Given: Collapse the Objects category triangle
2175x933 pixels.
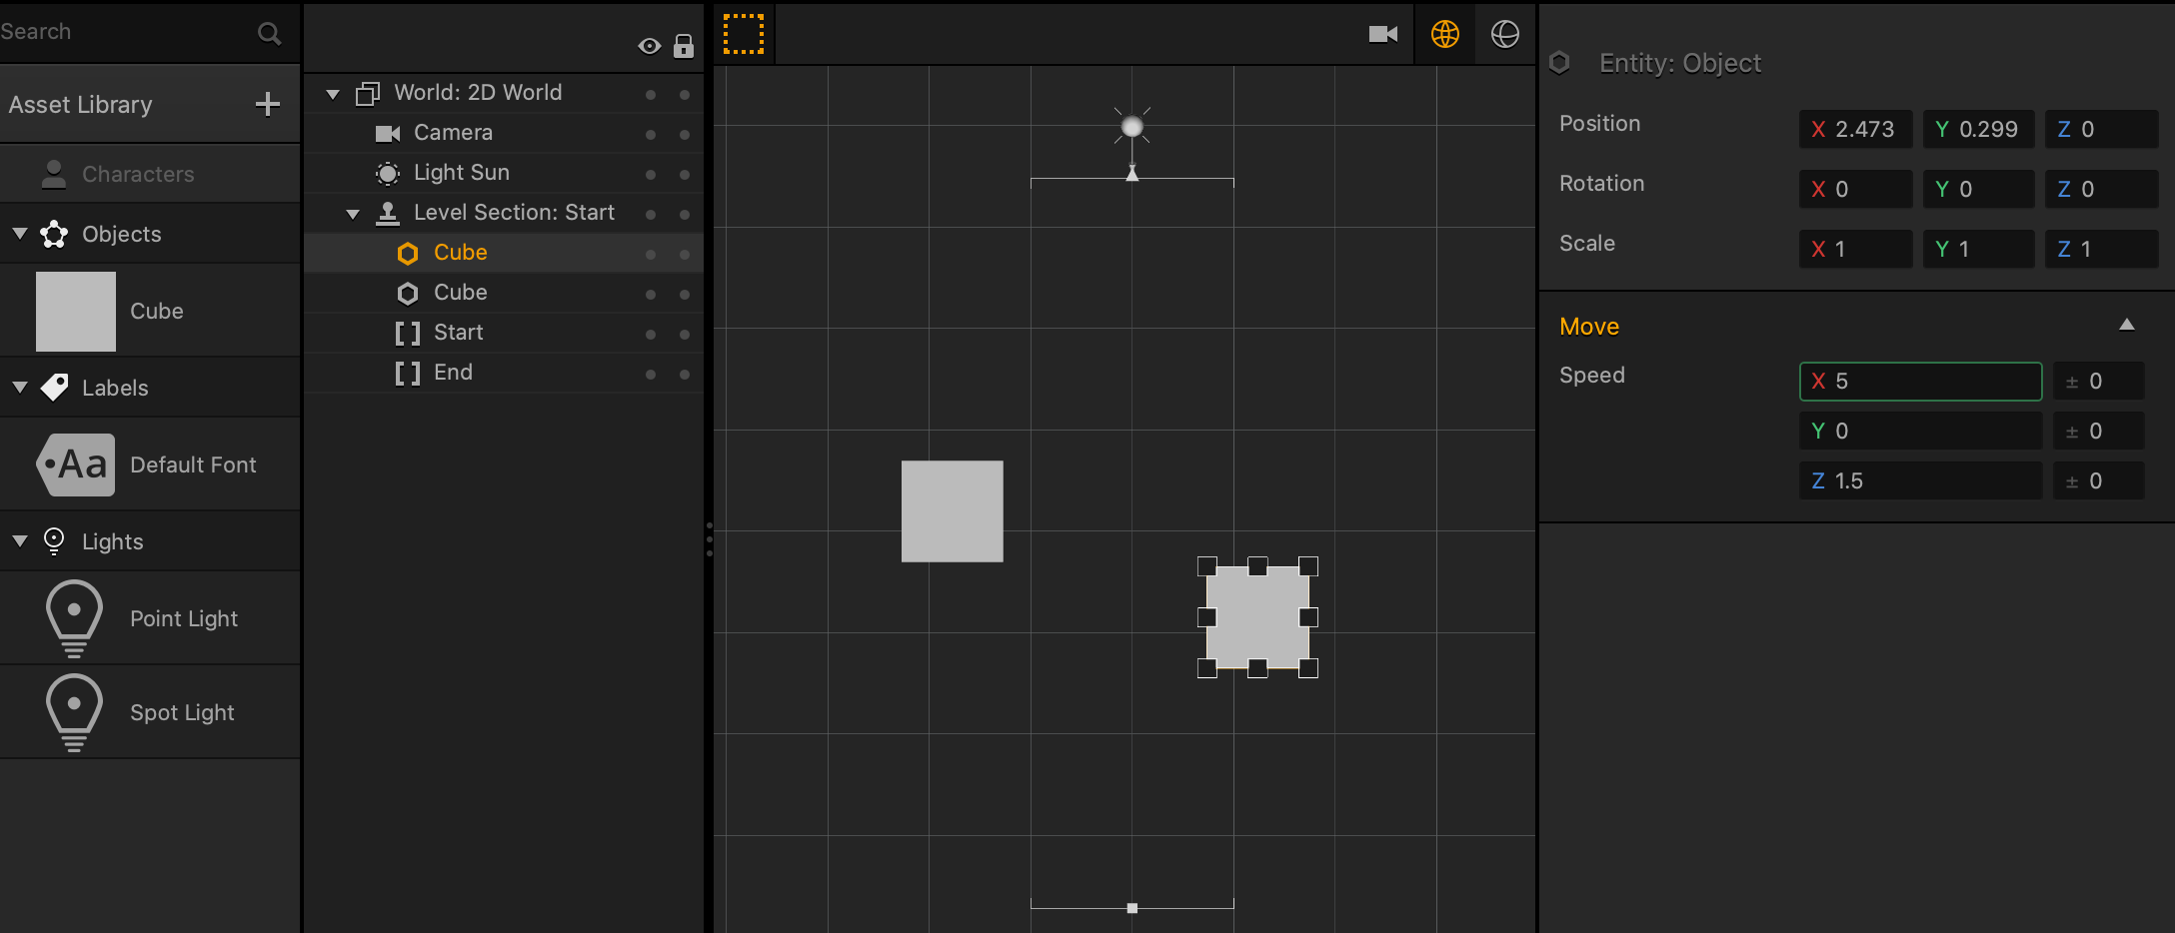Looking at the screenshot, I should click(x=20, y=233).
